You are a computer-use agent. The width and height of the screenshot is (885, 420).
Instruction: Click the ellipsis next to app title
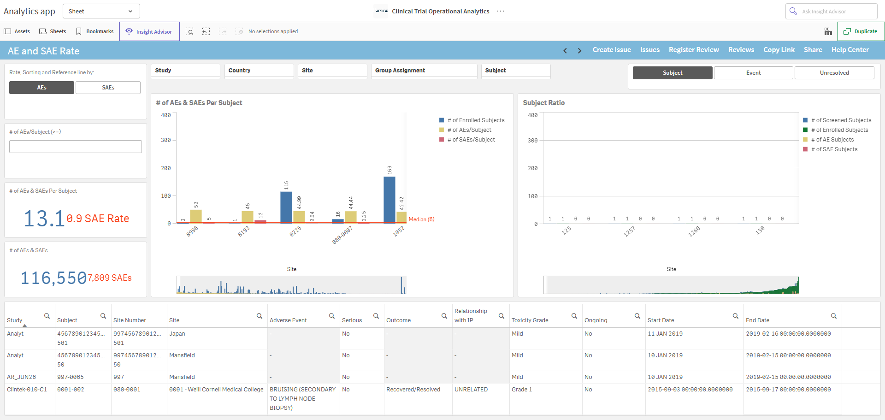pyautogui.click(x=501, y=11)
